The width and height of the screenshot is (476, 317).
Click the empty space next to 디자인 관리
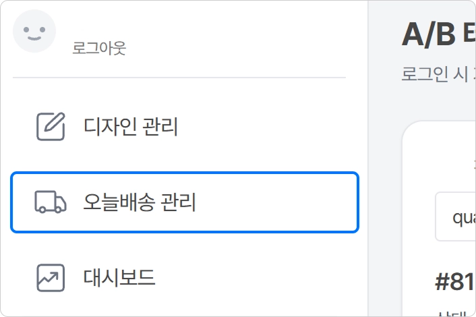coord(270,127)
